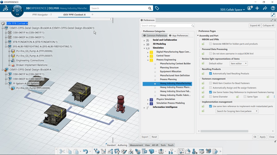The height and width of the screenshot is (155, 277).
Task: Click the compass play button
Action: tap(17, 11)
